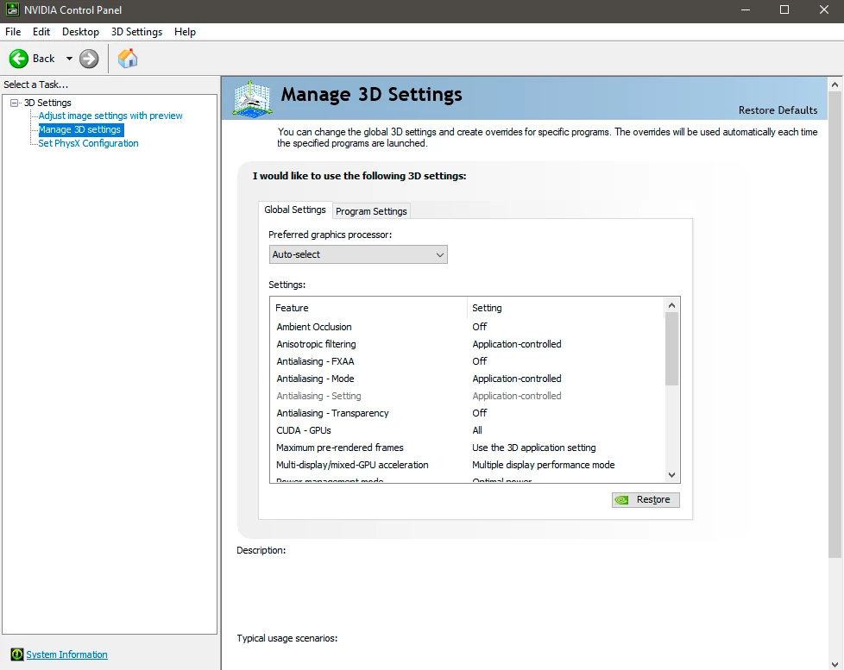Select the Antialiasing - Transparency feature row

pyautogui.click(x=467, y=413)
